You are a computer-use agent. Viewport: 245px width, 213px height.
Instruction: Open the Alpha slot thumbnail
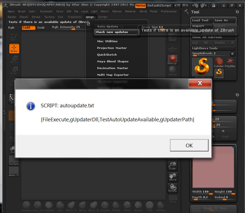pyautogui.click(x=14, y=171)
